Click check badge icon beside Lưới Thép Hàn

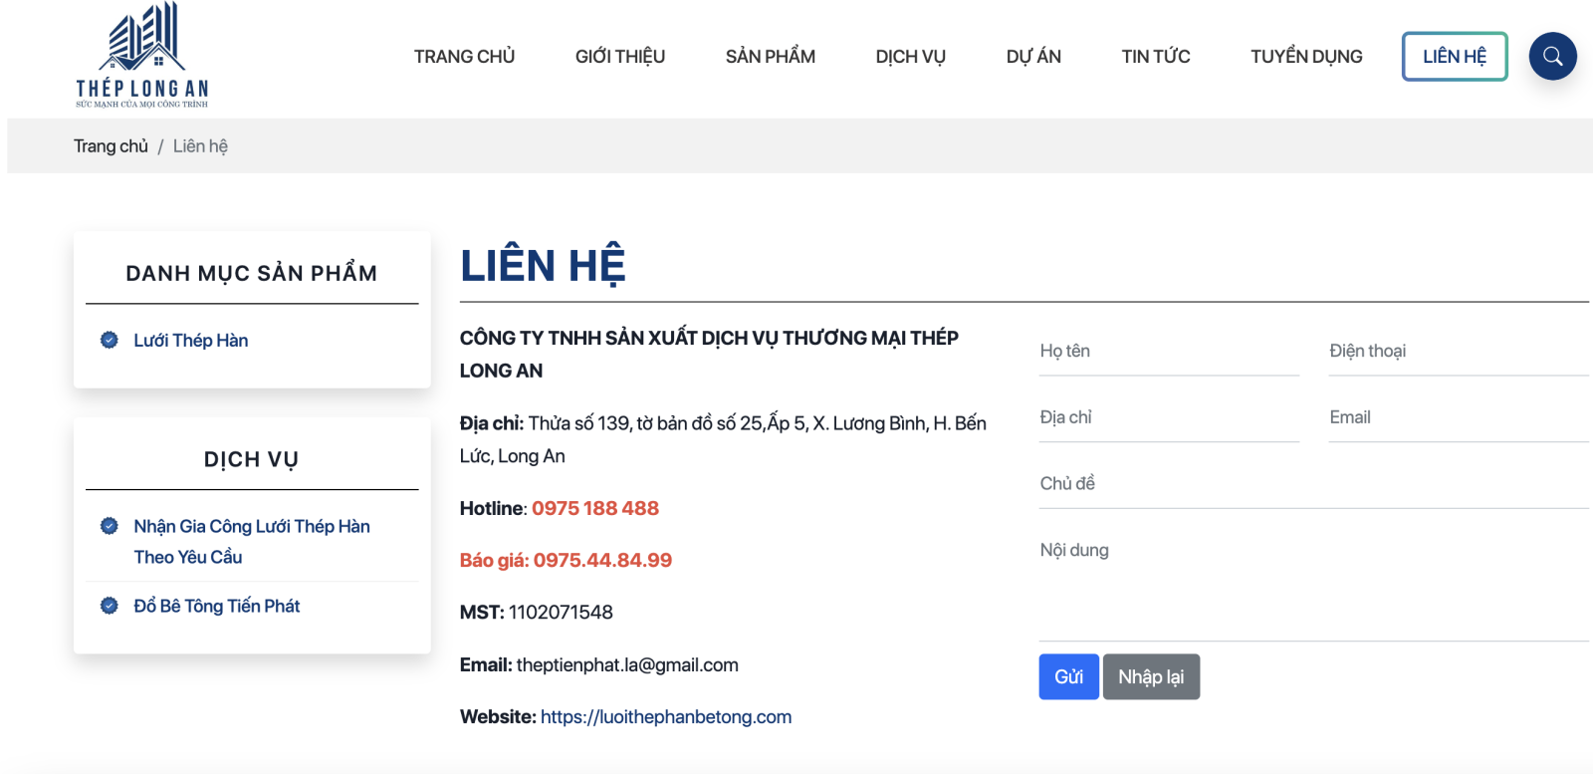110,341
